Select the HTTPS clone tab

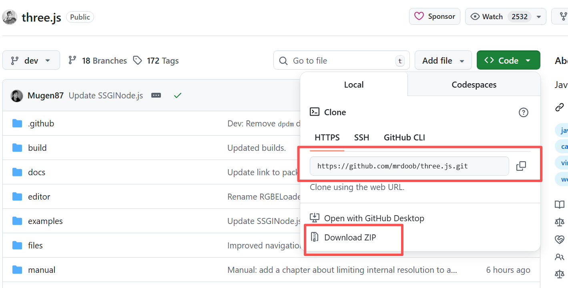tap(327, 138)
